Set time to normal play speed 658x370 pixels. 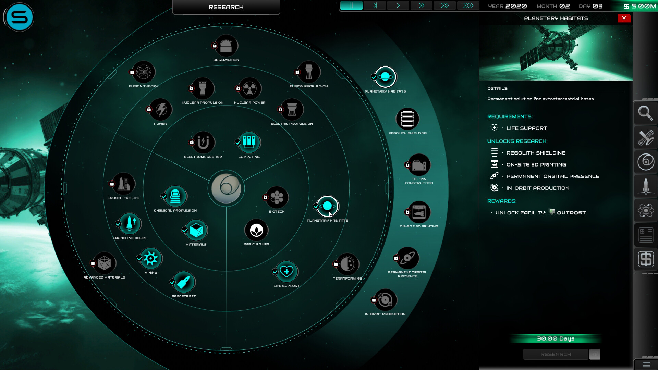(398, 5)
